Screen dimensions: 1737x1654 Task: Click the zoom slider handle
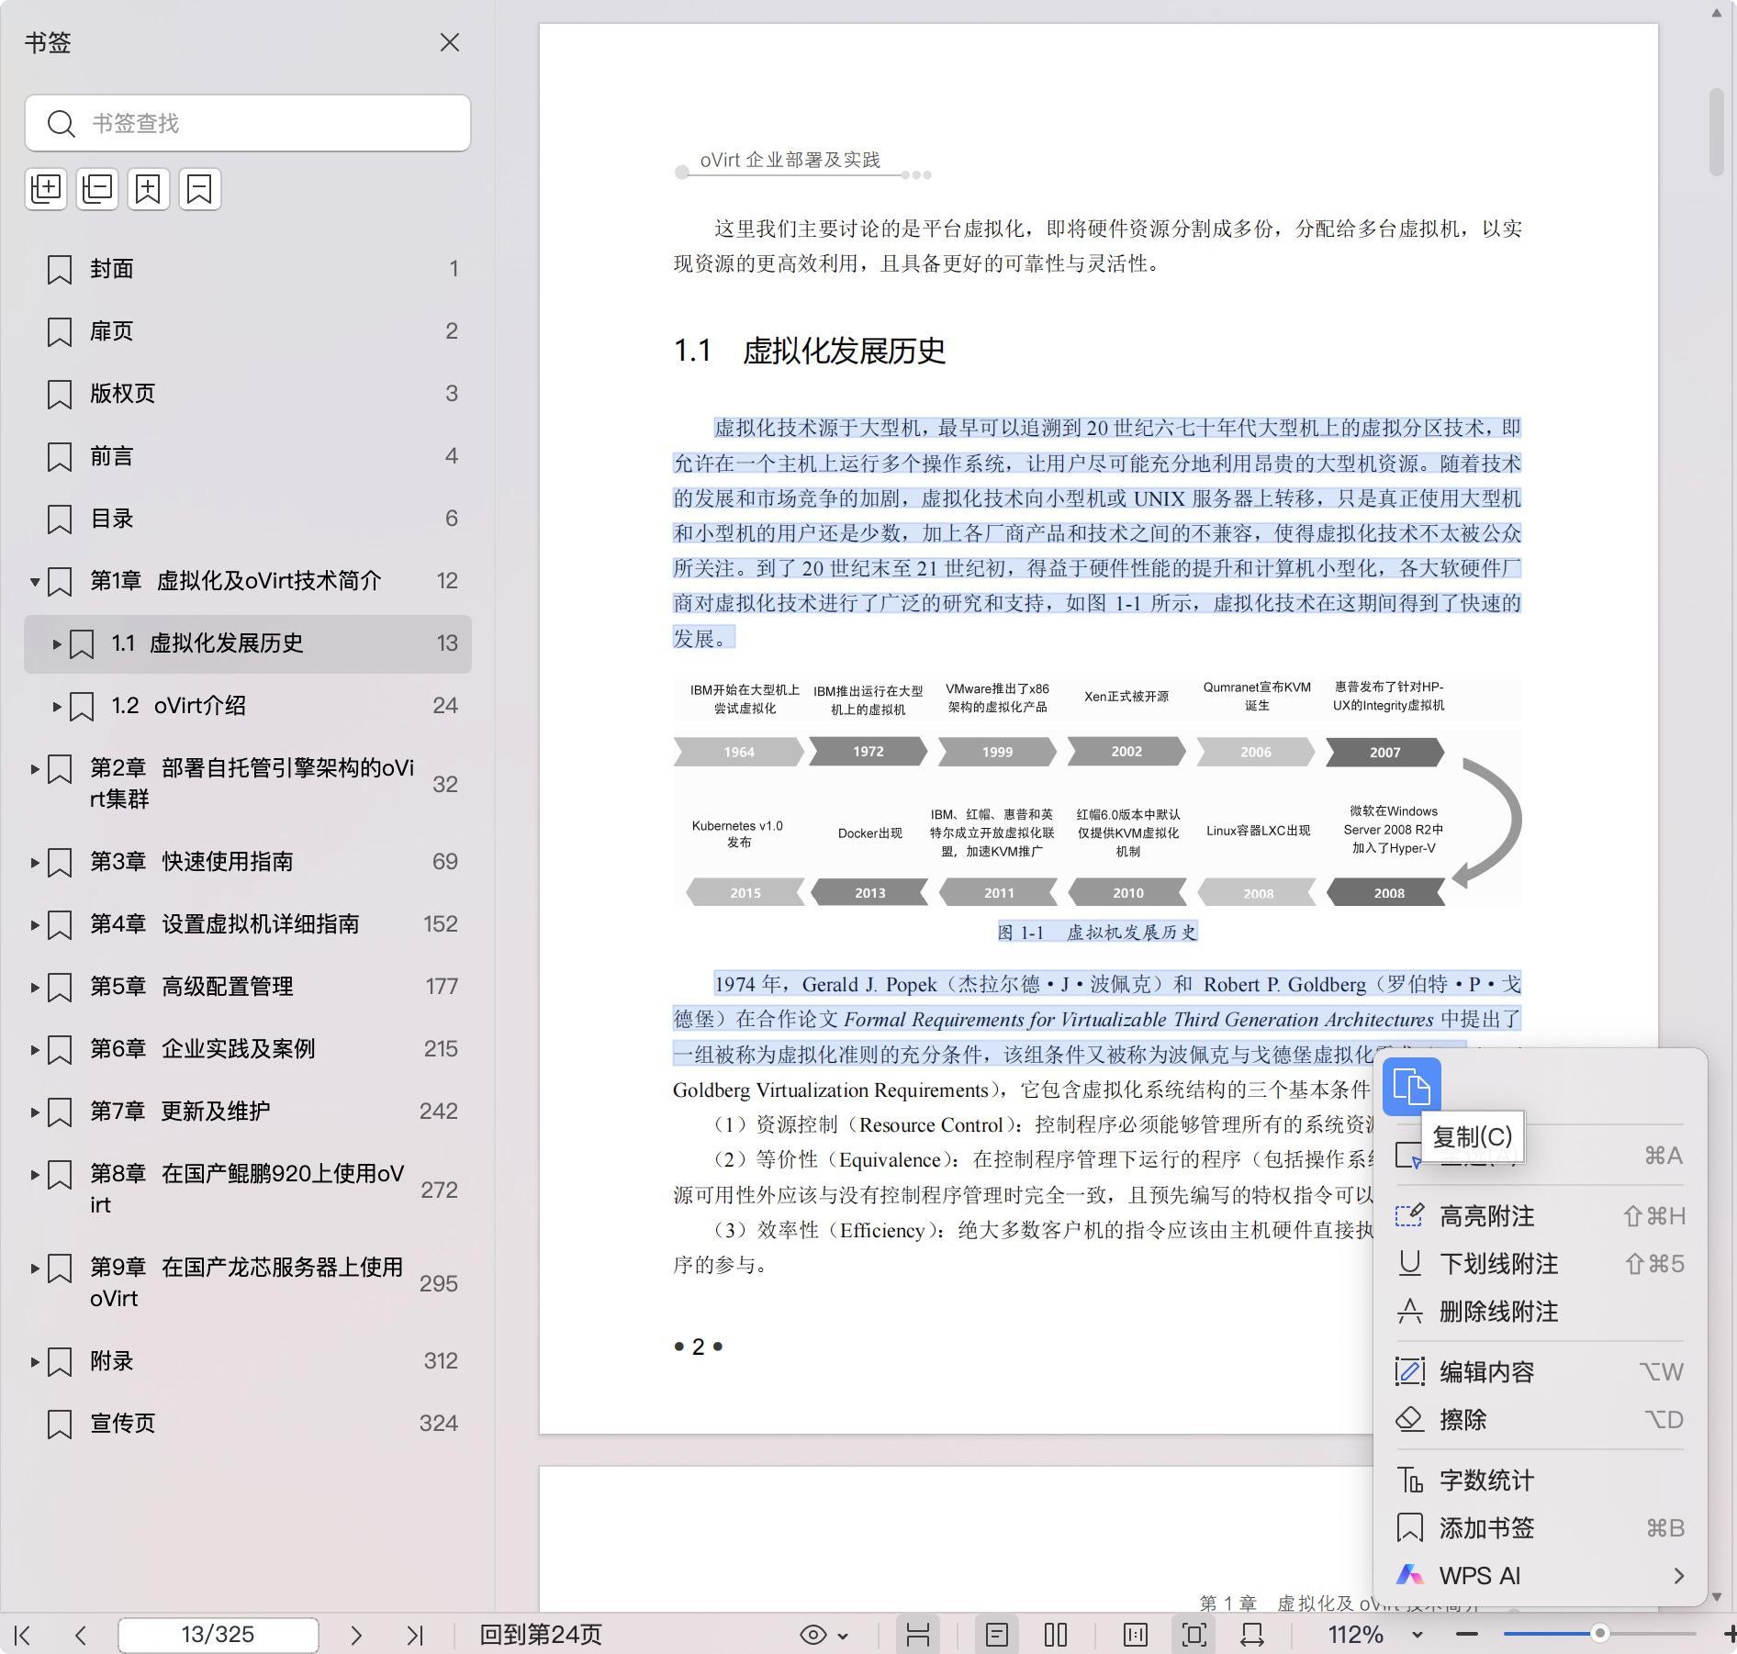coord(1599,1634)
